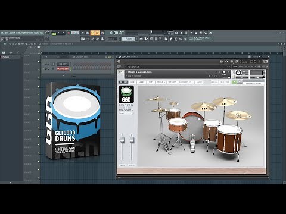
Task: Switch to the TOMS tab
Action: coord(151,82)
